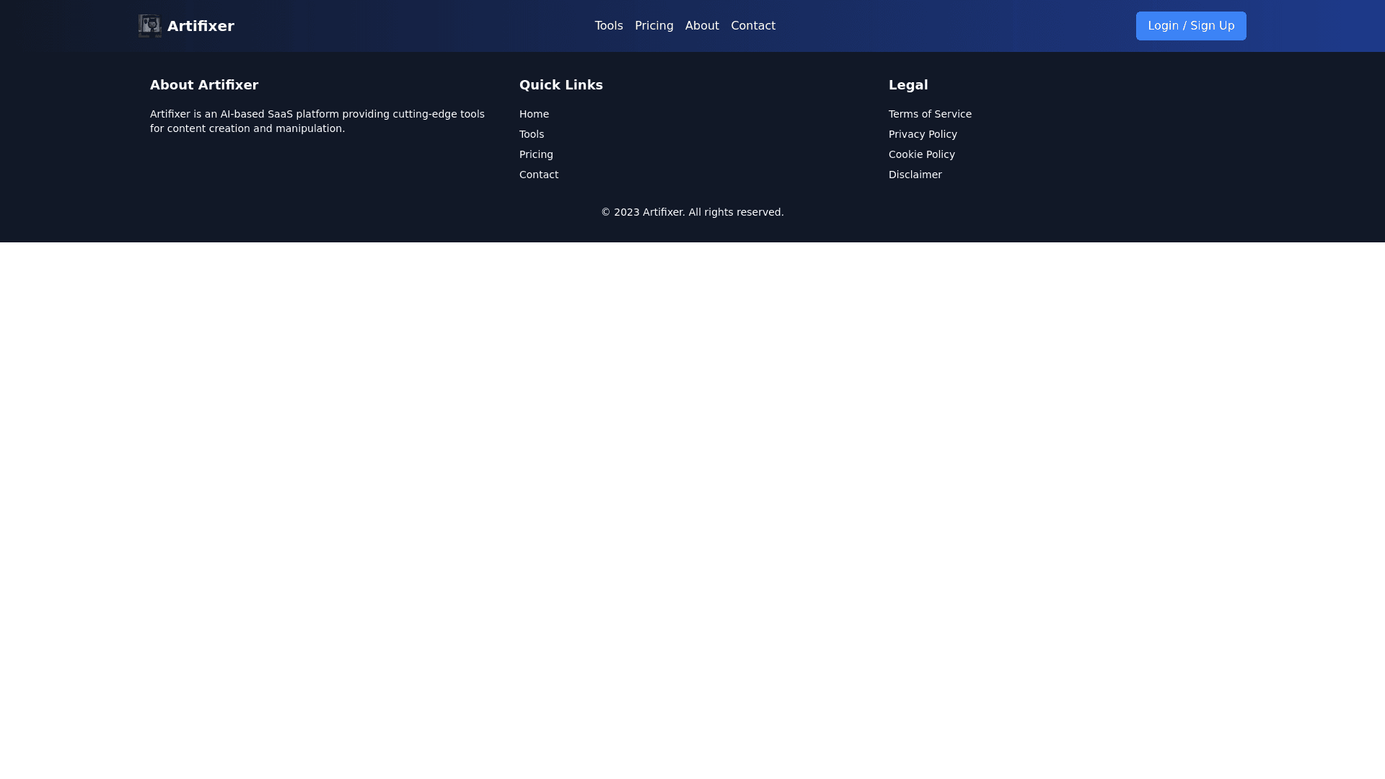Read the Disclaimer legal link
1385x779 pixels.
point(915,175)
